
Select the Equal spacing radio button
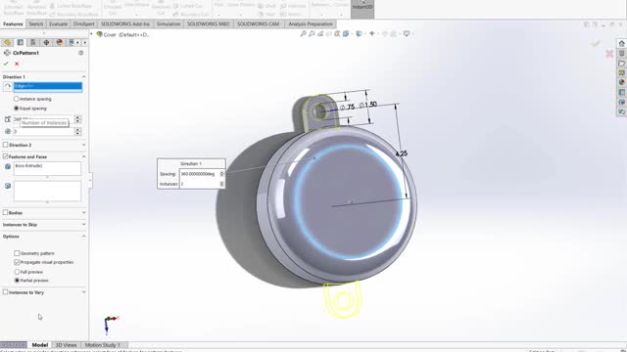tap(17, 109)
